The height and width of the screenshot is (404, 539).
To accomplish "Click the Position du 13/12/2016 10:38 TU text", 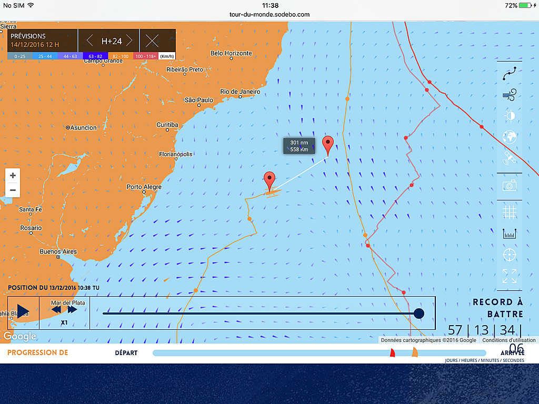I will (54, 288).
